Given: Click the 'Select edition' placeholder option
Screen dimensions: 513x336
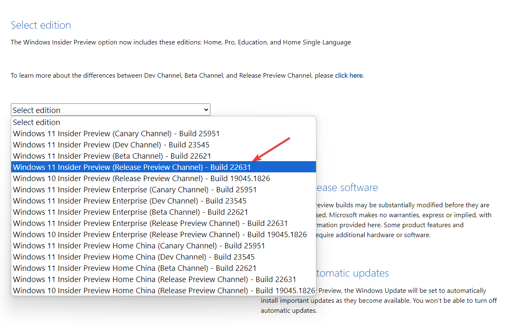Looking at the screenshot, I should [37, 122].
